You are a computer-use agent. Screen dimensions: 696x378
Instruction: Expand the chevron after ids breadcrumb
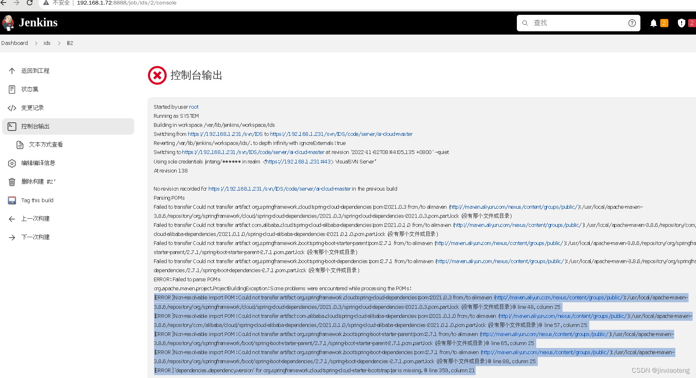[59, 43]
